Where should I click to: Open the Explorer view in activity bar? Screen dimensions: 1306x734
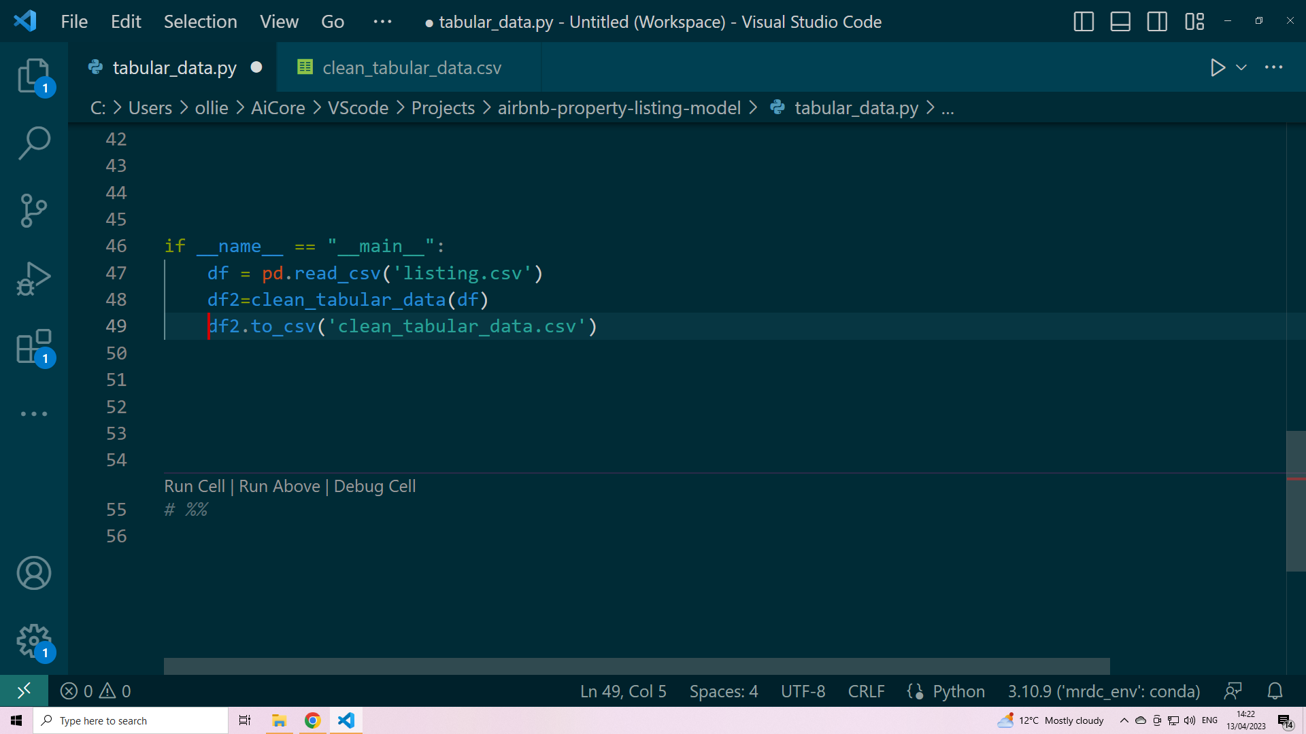click(x=33, y=75)
